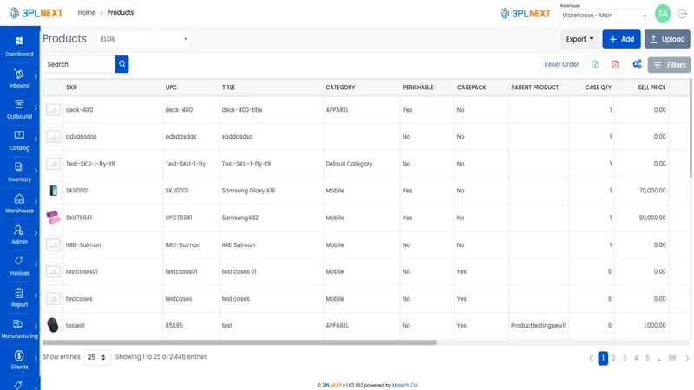The image size is (694, 390).
Task: Select the Samsung Glaxy A16 title
Action: point(248,191)
